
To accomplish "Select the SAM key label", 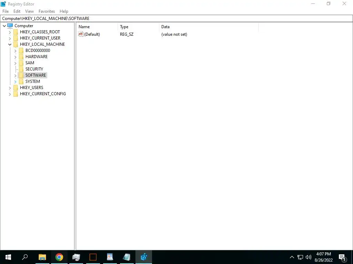I will (x=30, y=63).
